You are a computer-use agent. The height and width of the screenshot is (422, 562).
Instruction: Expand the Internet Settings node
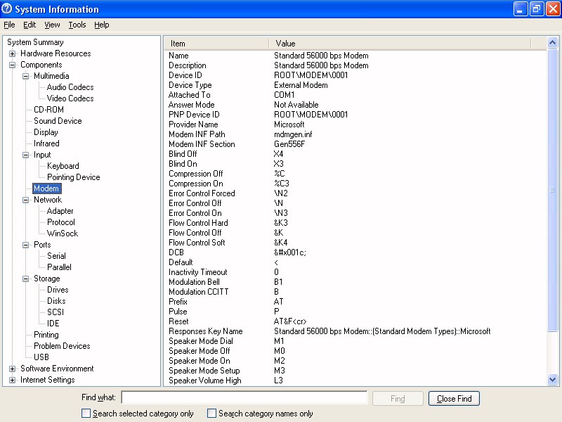tap(13, 380)
